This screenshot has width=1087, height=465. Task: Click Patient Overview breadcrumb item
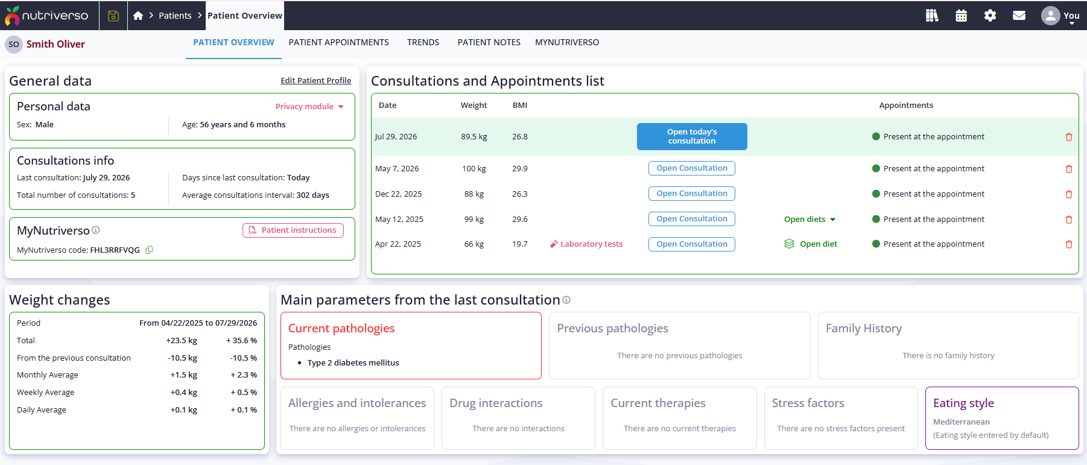point(244,16)
